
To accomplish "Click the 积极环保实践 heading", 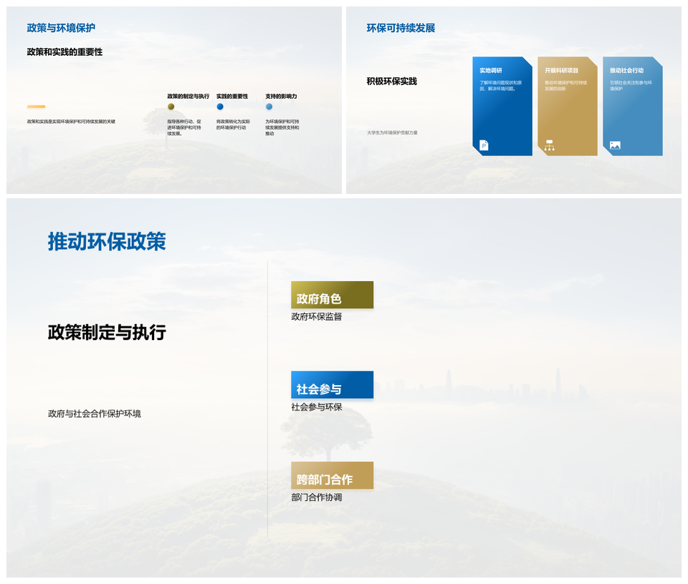I will click(x=391, y=82).
